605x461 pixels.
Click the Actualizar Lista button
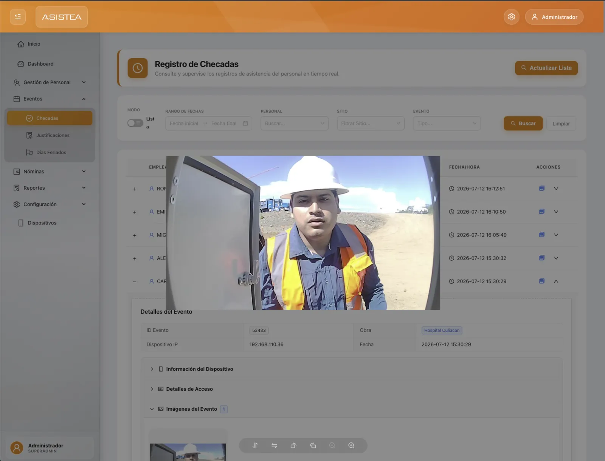tap(546, 68)
